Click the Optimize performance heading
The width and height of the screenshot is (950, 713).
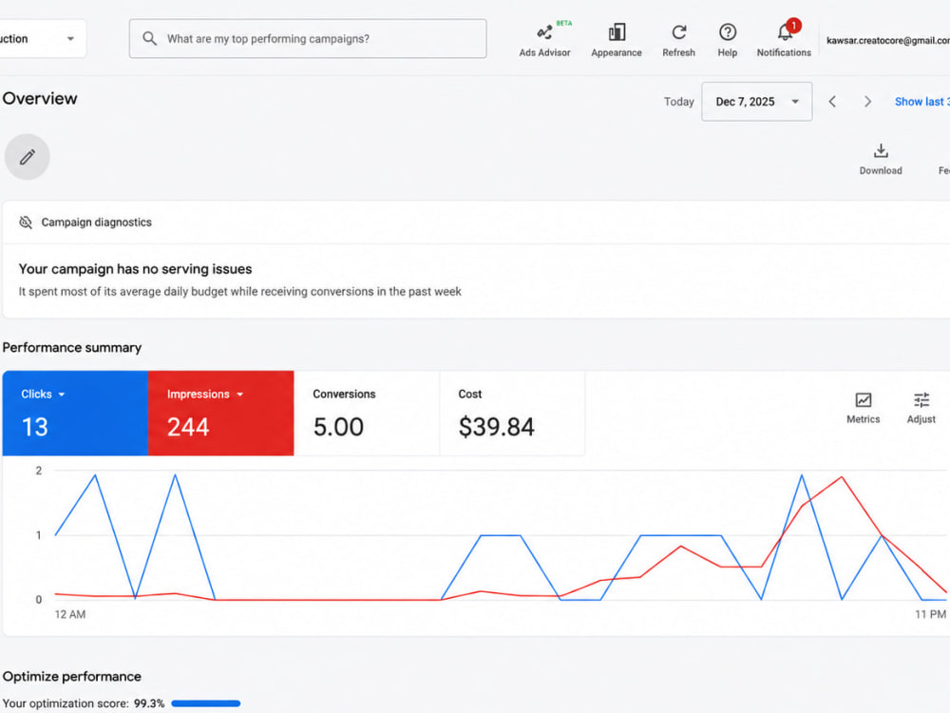tap(72, 677)
